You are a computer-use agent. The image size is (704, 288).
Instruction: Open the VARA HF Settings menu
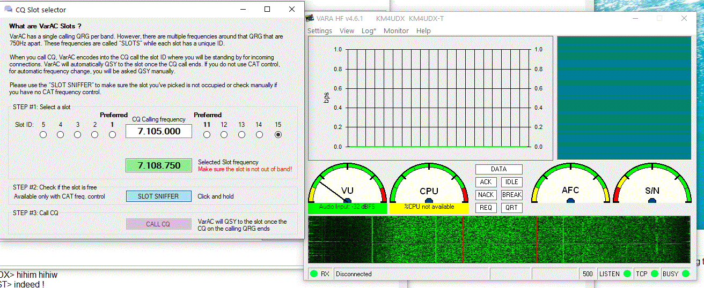point(320,31)
